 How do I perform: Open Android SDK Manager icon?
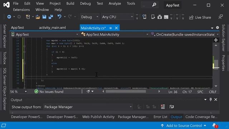[x=160, y=17]
